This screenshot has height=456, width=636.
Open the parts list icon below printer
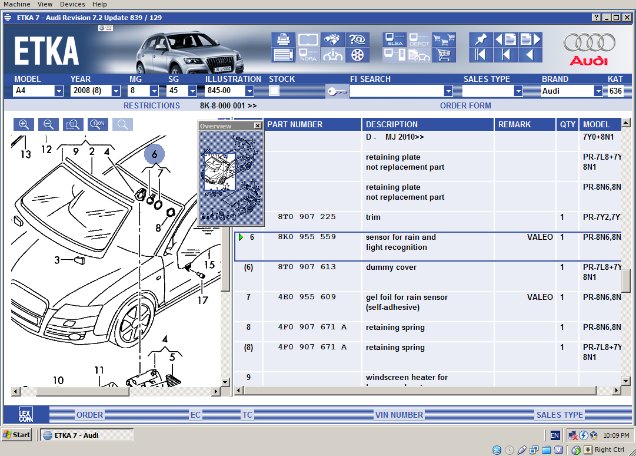pyautogui.click(x=283, y=55)
